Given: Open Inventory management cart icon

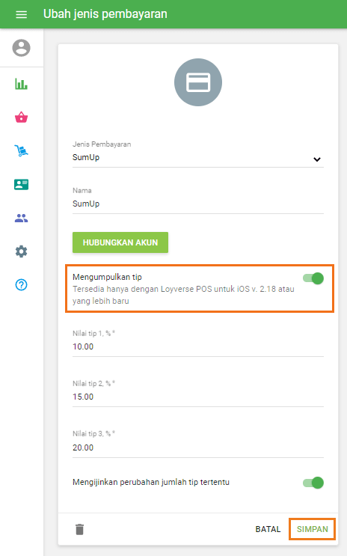Looking at the screenshot, I should 21,150.
